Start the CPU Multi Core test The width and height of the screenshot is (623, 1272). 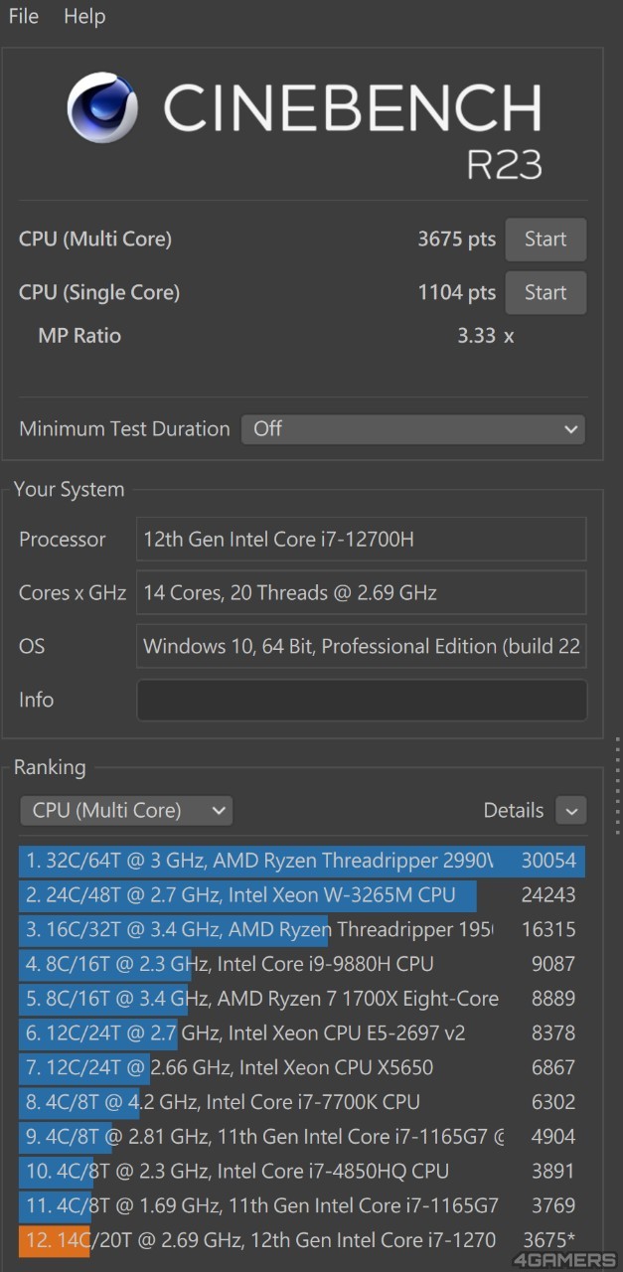(545, 239)
